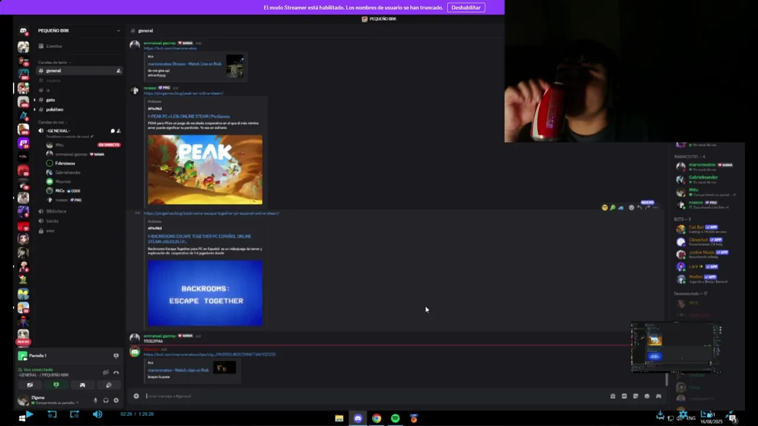
Task: Start an activity with game controller button
Action: tap(82, 385)
